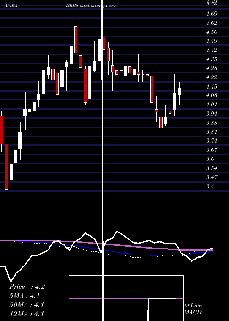Click the 3.88 price axis label
The image size is (229, 321).
pyautogui.click(x=212, y=122)
